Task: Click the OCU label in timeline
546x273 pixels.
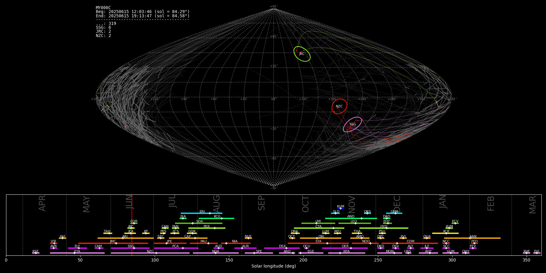Action: pyautogui.click(x=306, y=246)
